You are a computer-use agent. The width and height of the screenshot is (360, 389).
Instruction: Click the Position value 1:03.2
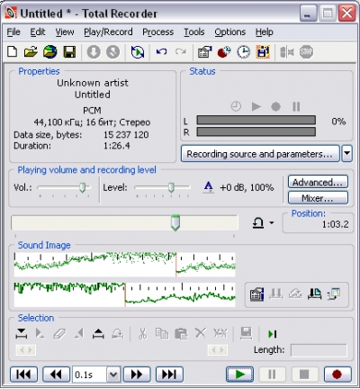point(335,224)
